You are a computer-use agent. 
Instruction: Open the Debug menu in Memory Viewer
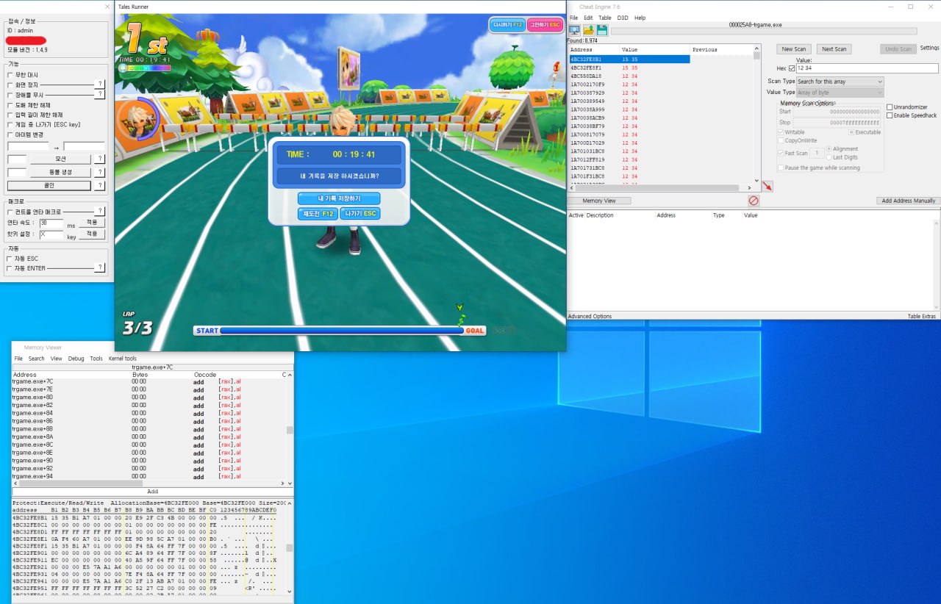[76, 359]
